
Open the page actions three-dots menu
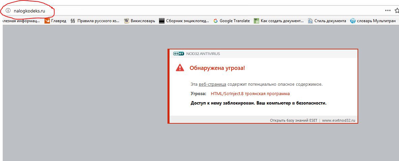coord(388,10)
